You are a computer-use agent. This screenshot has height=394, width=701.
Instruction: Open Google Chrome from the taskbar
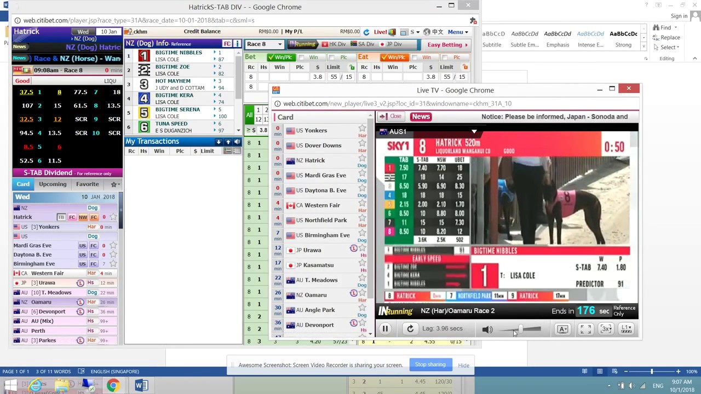click(x=112, y=386)
